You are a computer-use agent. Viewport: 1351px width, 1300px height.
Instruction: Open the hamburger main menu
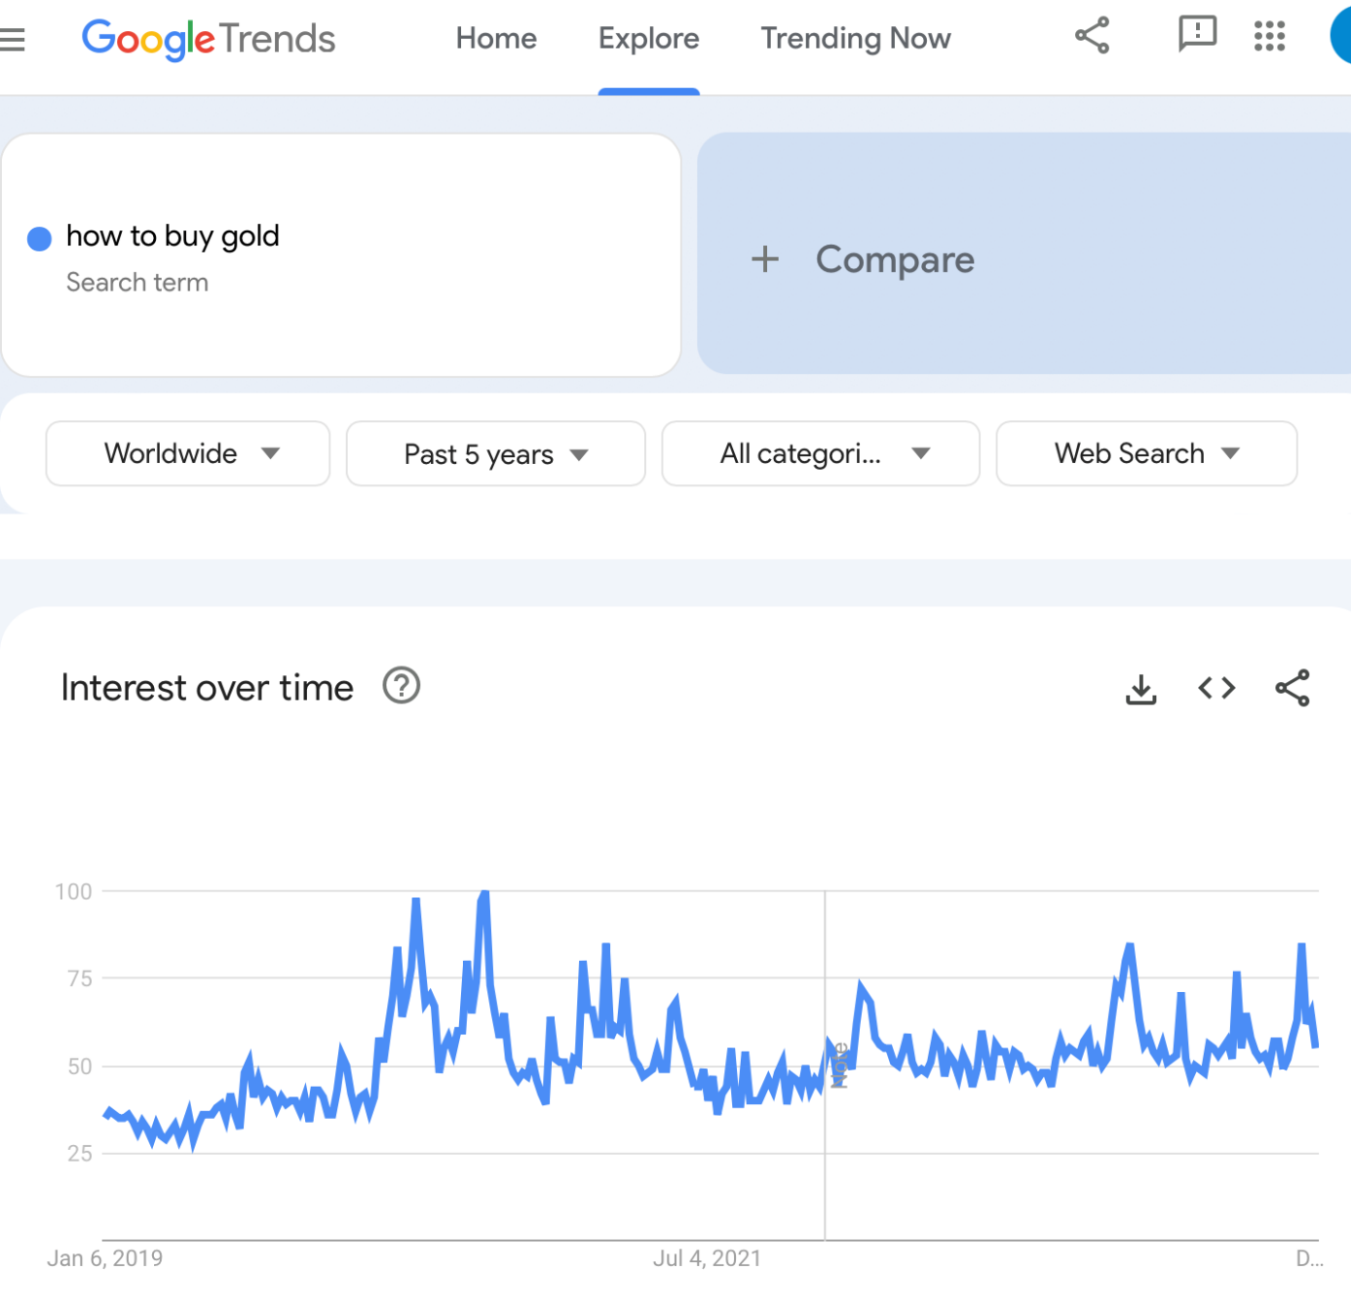[x=12, y=39]
